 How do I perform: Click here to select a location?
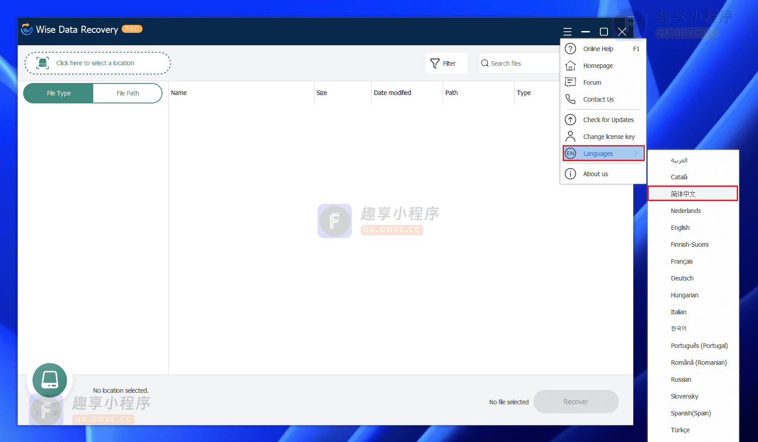pyautogui.click(x=98, y=63)
